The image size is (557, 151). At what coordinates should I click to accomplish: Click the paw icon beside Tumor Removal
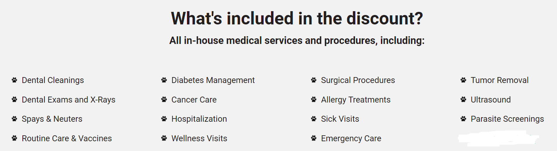pos(463,80)
